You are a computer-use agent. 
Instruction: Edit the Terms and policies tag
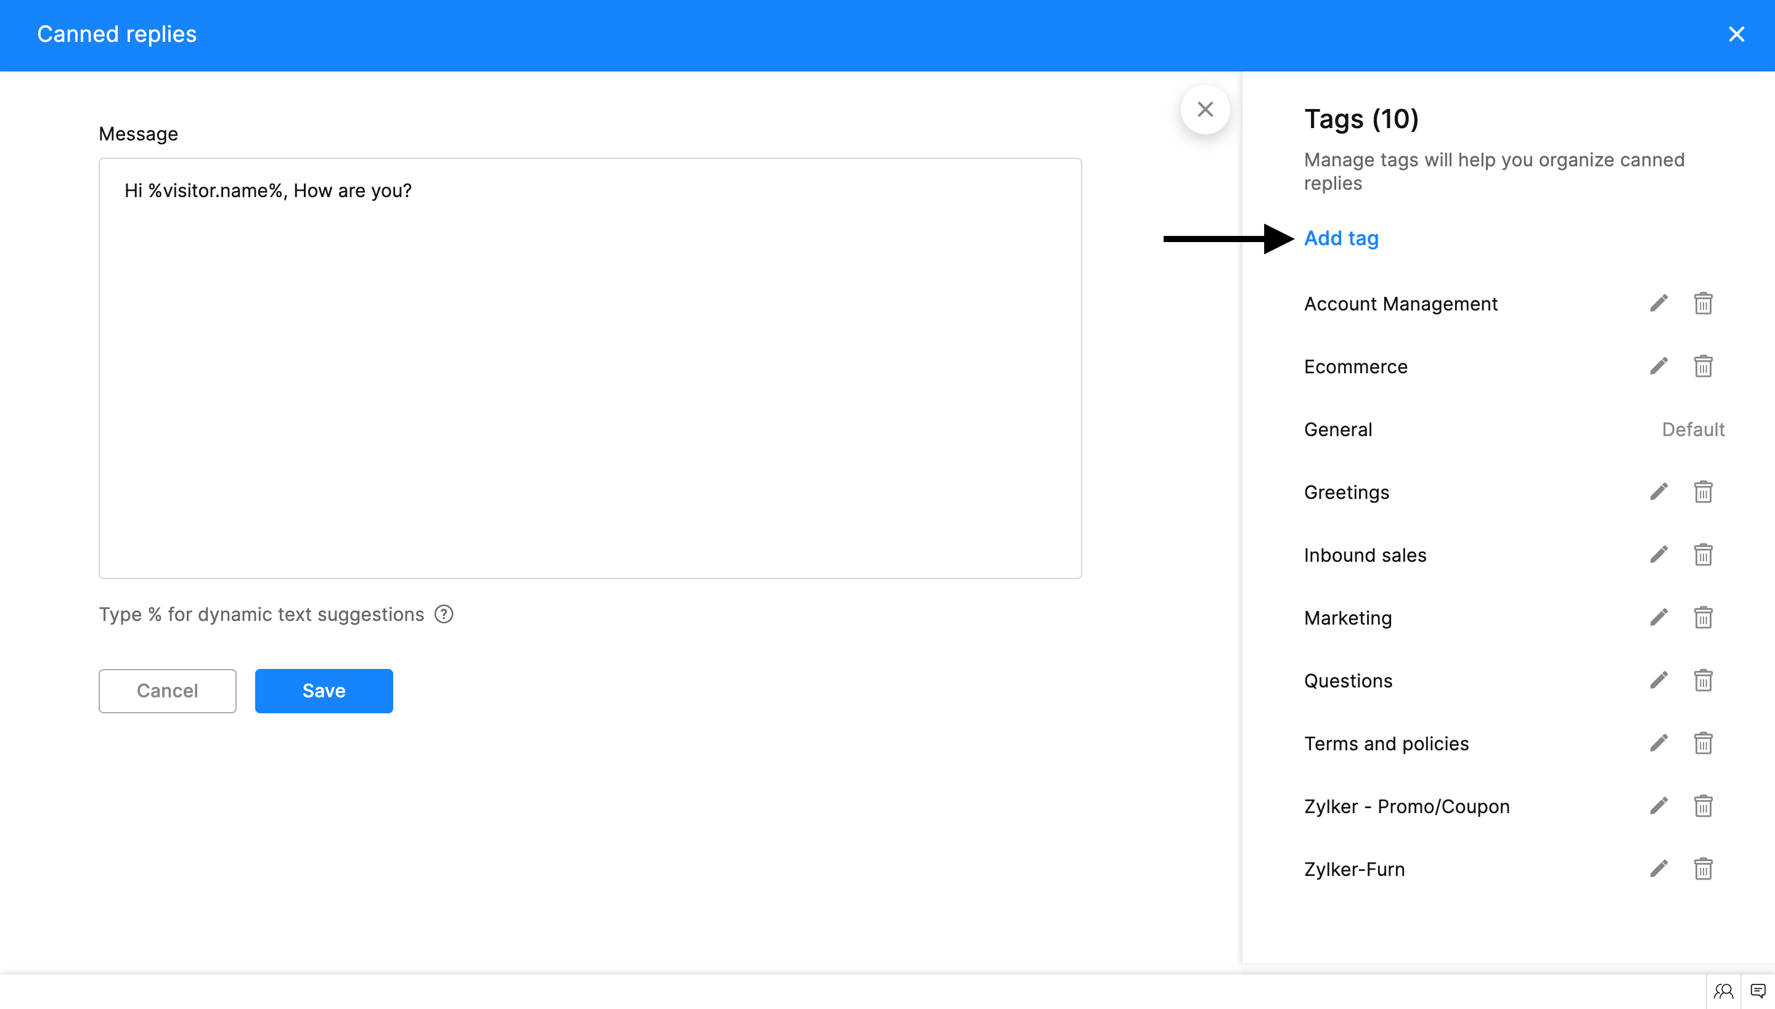click(1659, 743)
